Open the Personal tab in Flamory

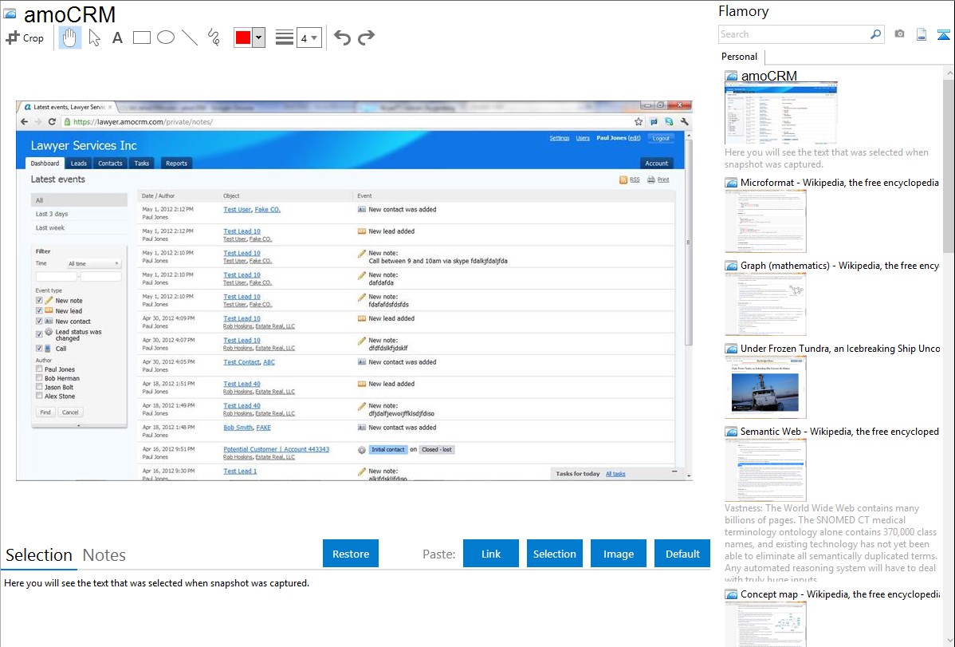pyautogui.click(x=739, y=57)
